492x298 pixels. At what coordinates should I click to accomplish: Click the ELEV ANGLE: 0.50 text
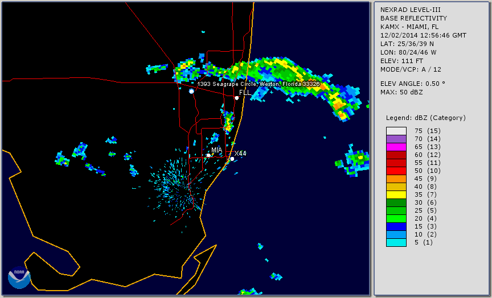[x=413, y=84]
